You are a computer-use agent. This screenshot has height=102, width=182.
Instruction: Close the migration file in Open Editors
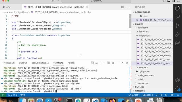coord(137,20)
